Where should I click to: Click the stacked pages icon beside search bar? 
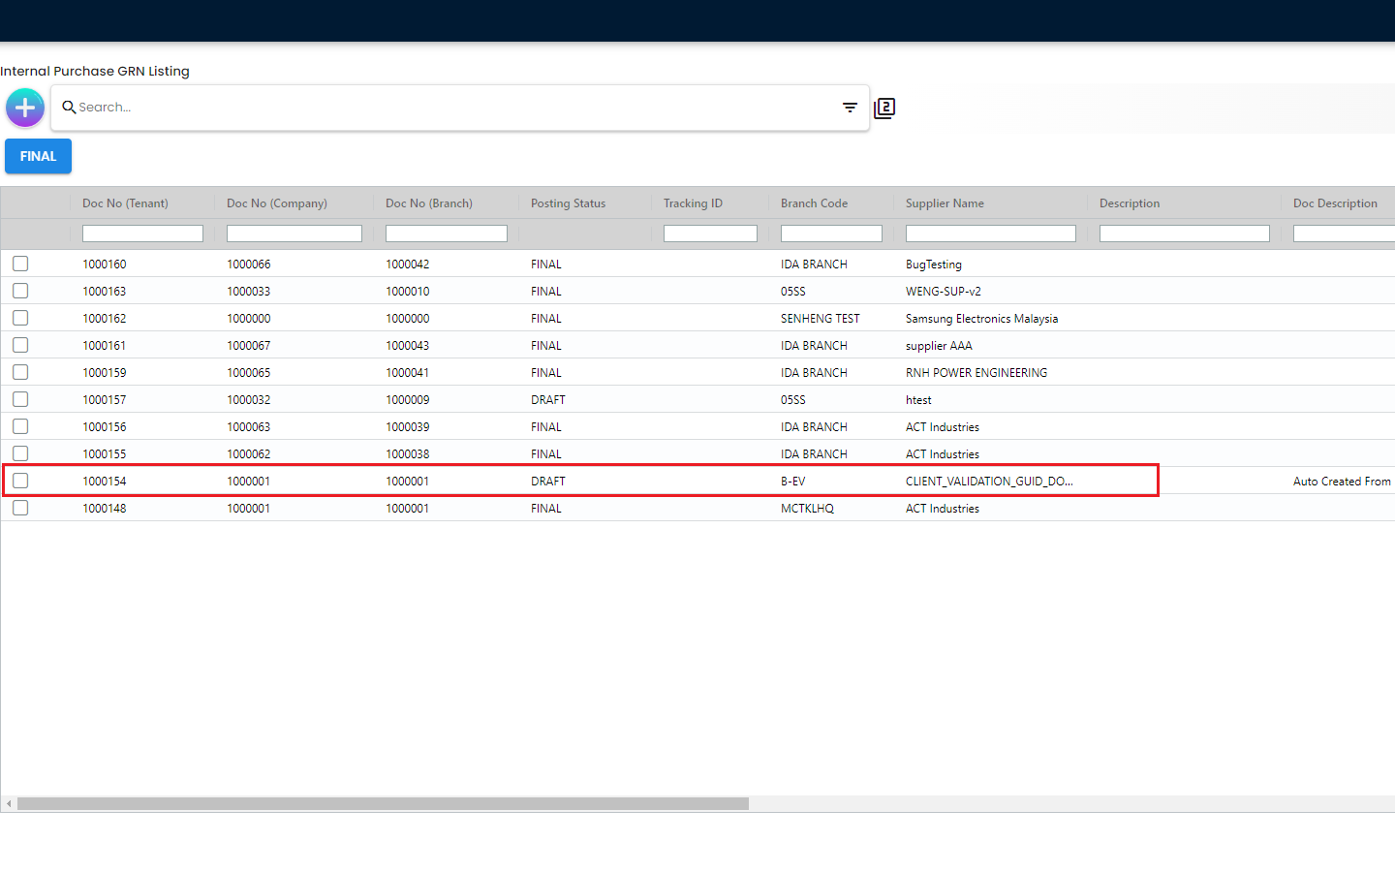884,109
